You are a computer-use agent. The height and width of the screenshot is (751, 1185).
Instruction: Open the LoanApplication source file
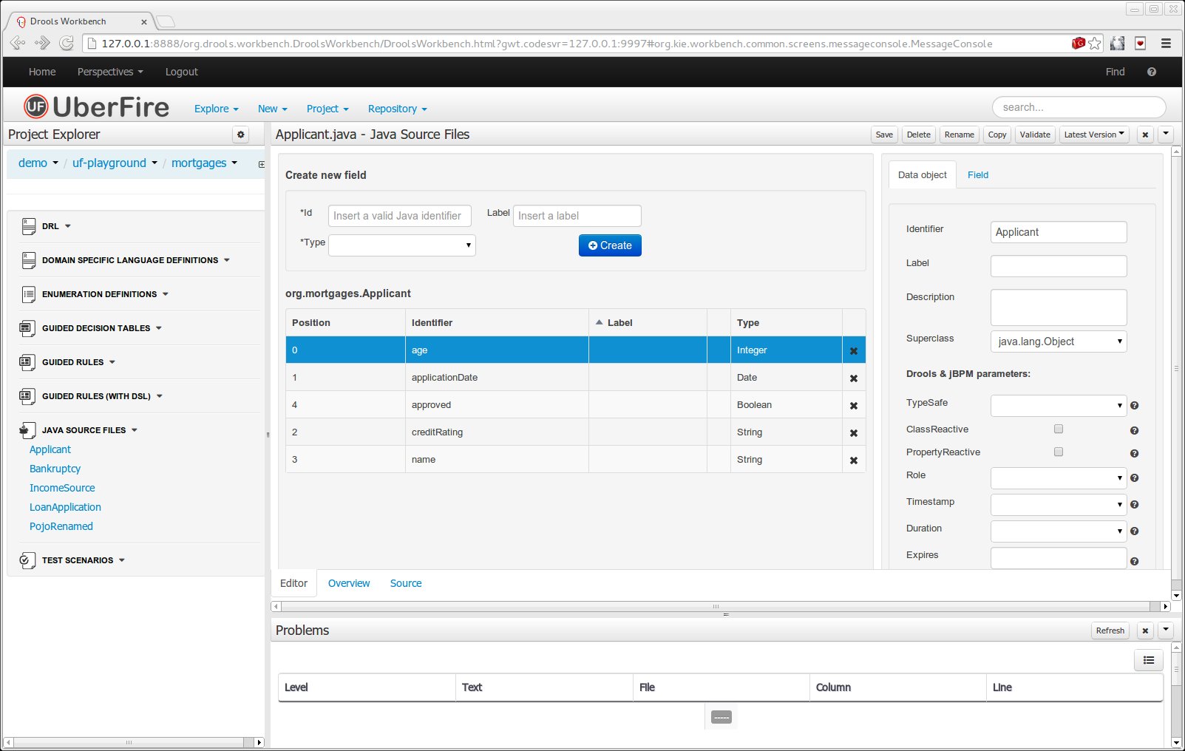click(65, 507)
